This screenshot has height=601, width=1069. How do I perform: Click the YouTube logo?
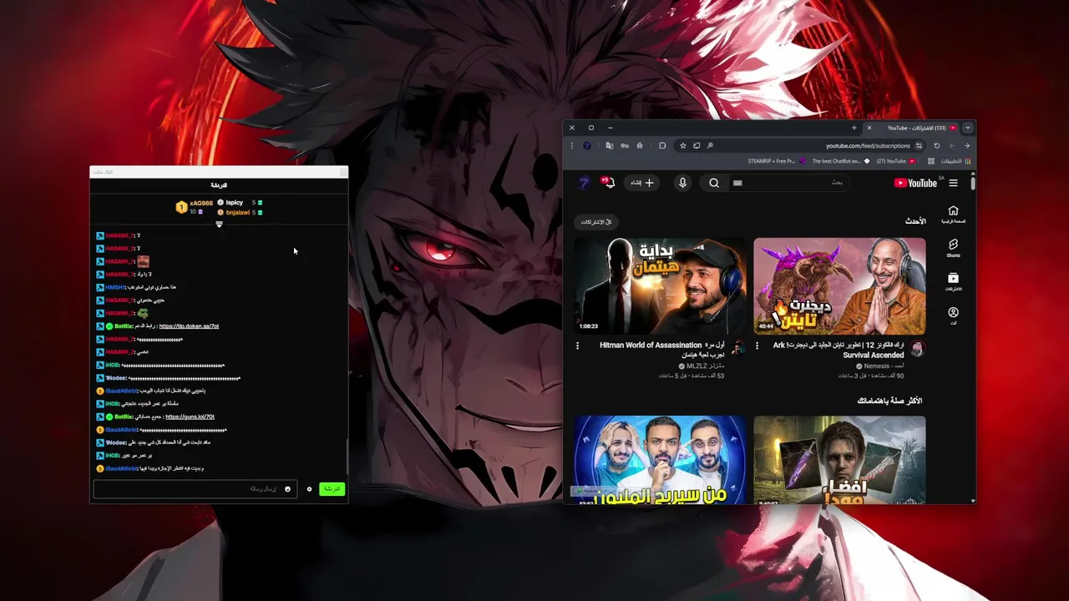tap(915, 183)
